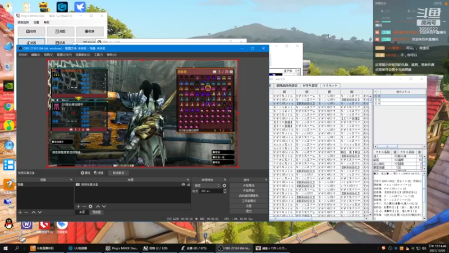The image size is (449, 253).
Task: Enable 工作室模式 studio mode
Action: tap(249, 201)
